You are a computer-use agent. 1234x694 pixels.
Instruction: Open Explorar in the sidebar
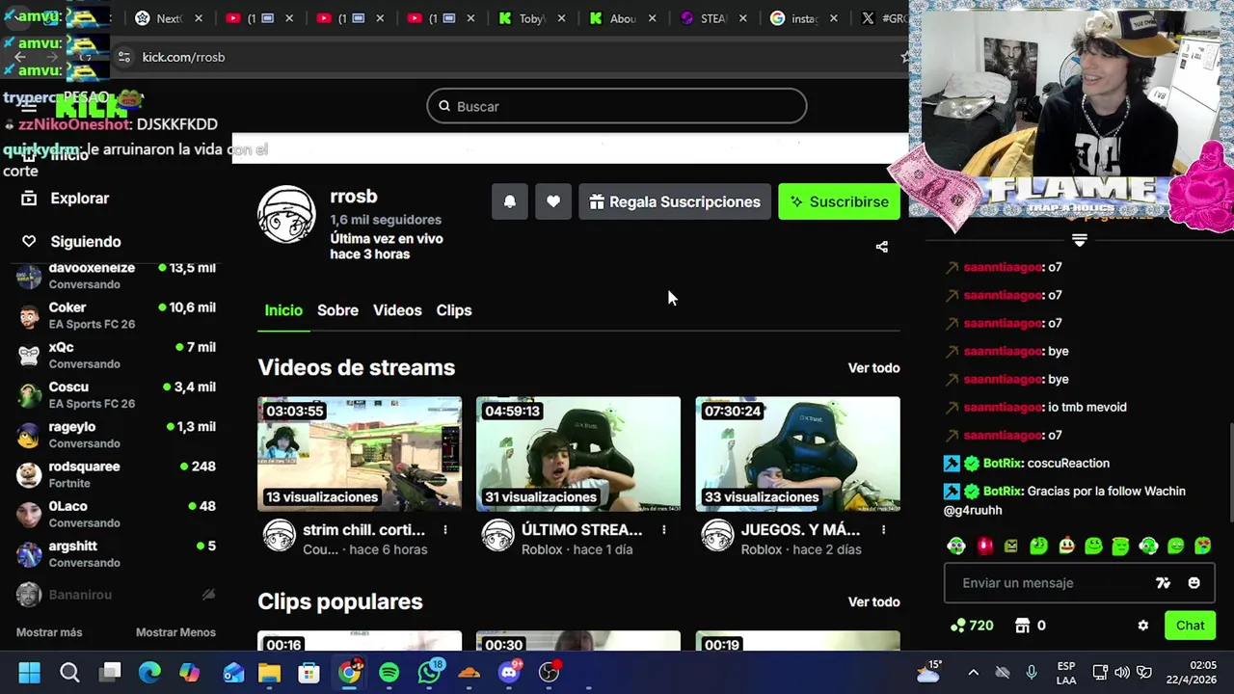tap(79, 199)
